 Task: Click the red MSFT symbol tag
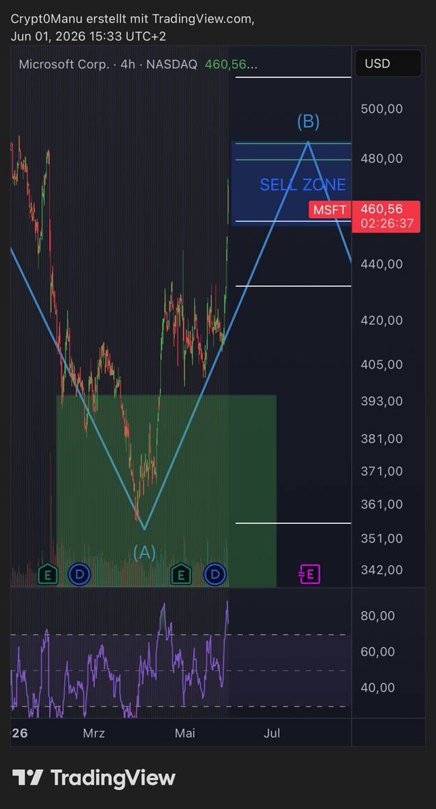[330, 210]
